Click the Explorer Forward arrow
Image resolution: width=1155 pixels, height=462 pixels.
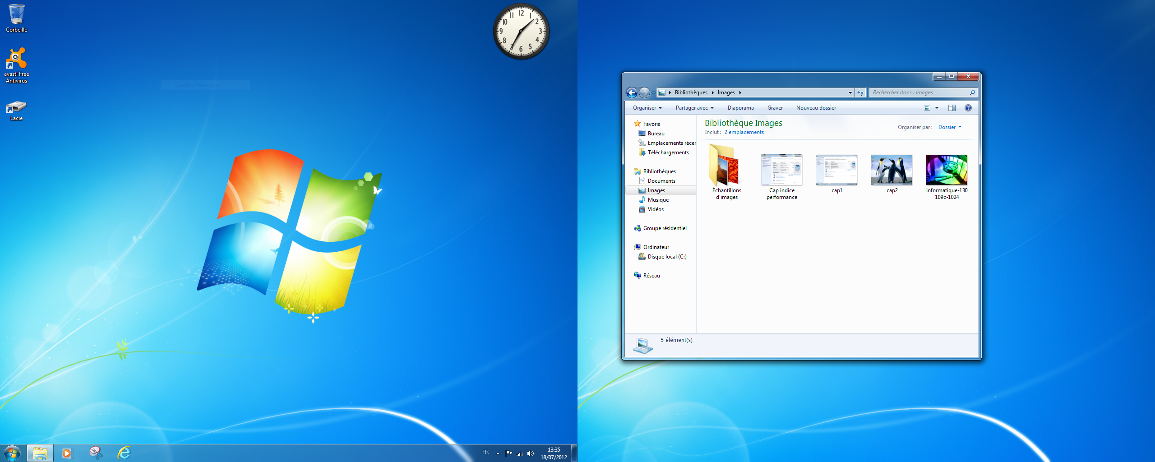click(645, 92)
